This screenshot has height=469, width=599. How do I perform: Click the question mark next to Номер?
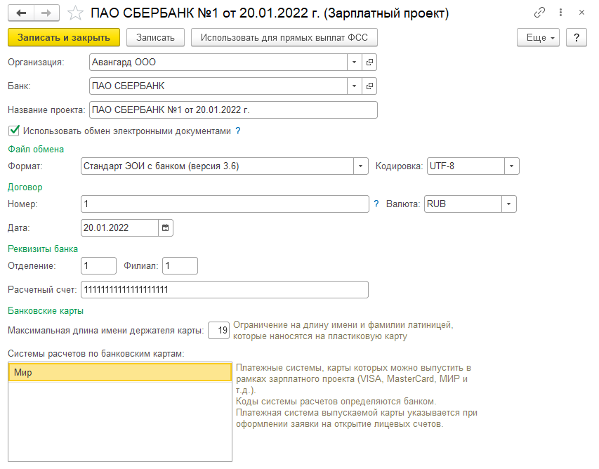pos(376,204)
